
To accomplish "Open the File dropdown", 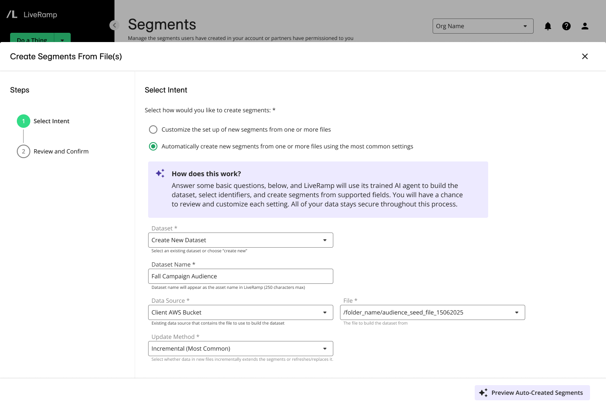I will pos(433,312).
